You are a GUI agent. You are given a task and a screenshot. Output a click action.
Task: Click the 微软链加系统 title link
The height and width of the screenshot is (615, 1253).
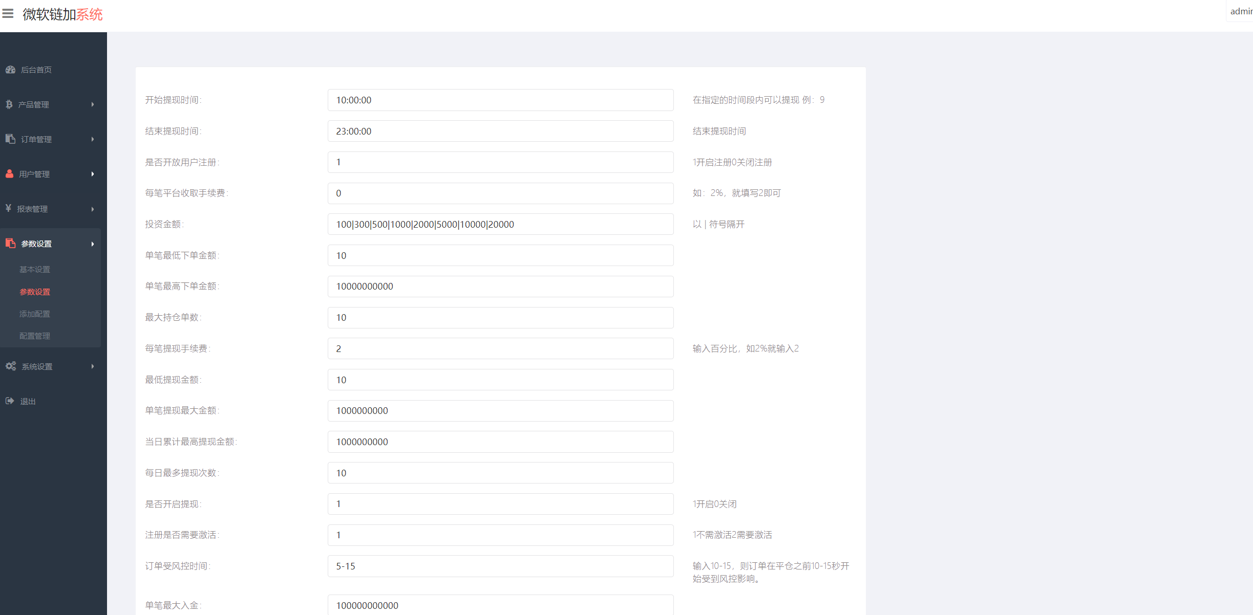pyautogui.click(x=62, y=14)
